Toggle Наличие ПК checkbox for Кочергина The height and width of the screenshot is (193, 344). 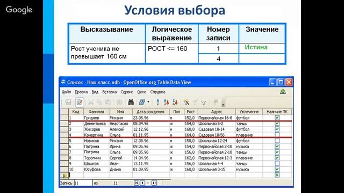[x=277, y=135]
